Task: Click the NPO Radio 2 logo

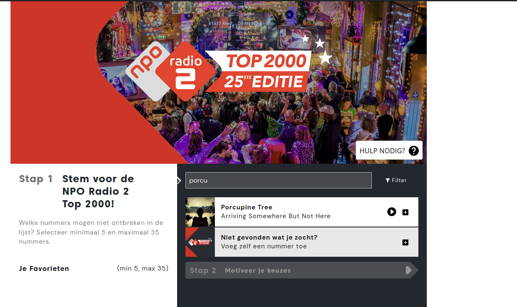Action: [x=170, y=71]
